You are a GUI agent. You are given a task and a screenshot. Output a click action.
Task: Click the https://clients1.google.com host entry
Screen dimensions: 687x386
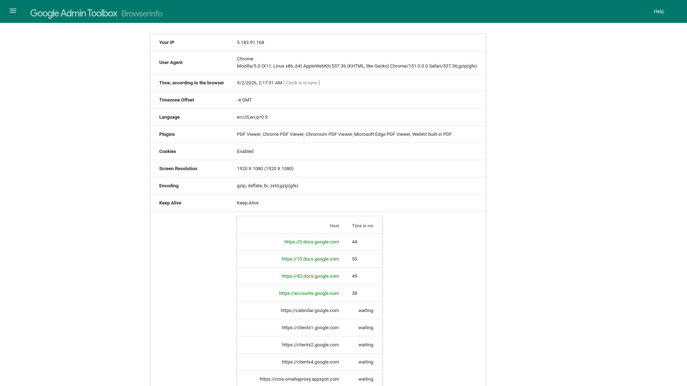[x=311, y=328]
